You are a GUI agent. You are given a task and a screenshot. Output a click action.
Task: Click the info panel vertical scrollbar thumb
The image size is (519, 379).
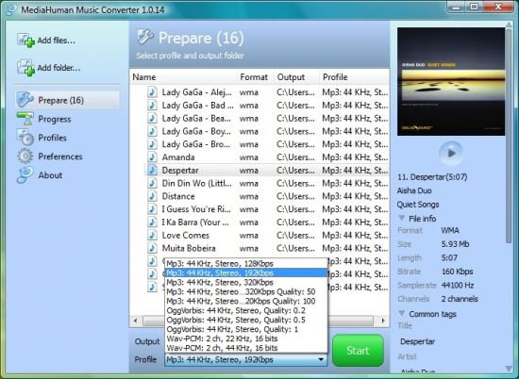[x=509, y=136]
